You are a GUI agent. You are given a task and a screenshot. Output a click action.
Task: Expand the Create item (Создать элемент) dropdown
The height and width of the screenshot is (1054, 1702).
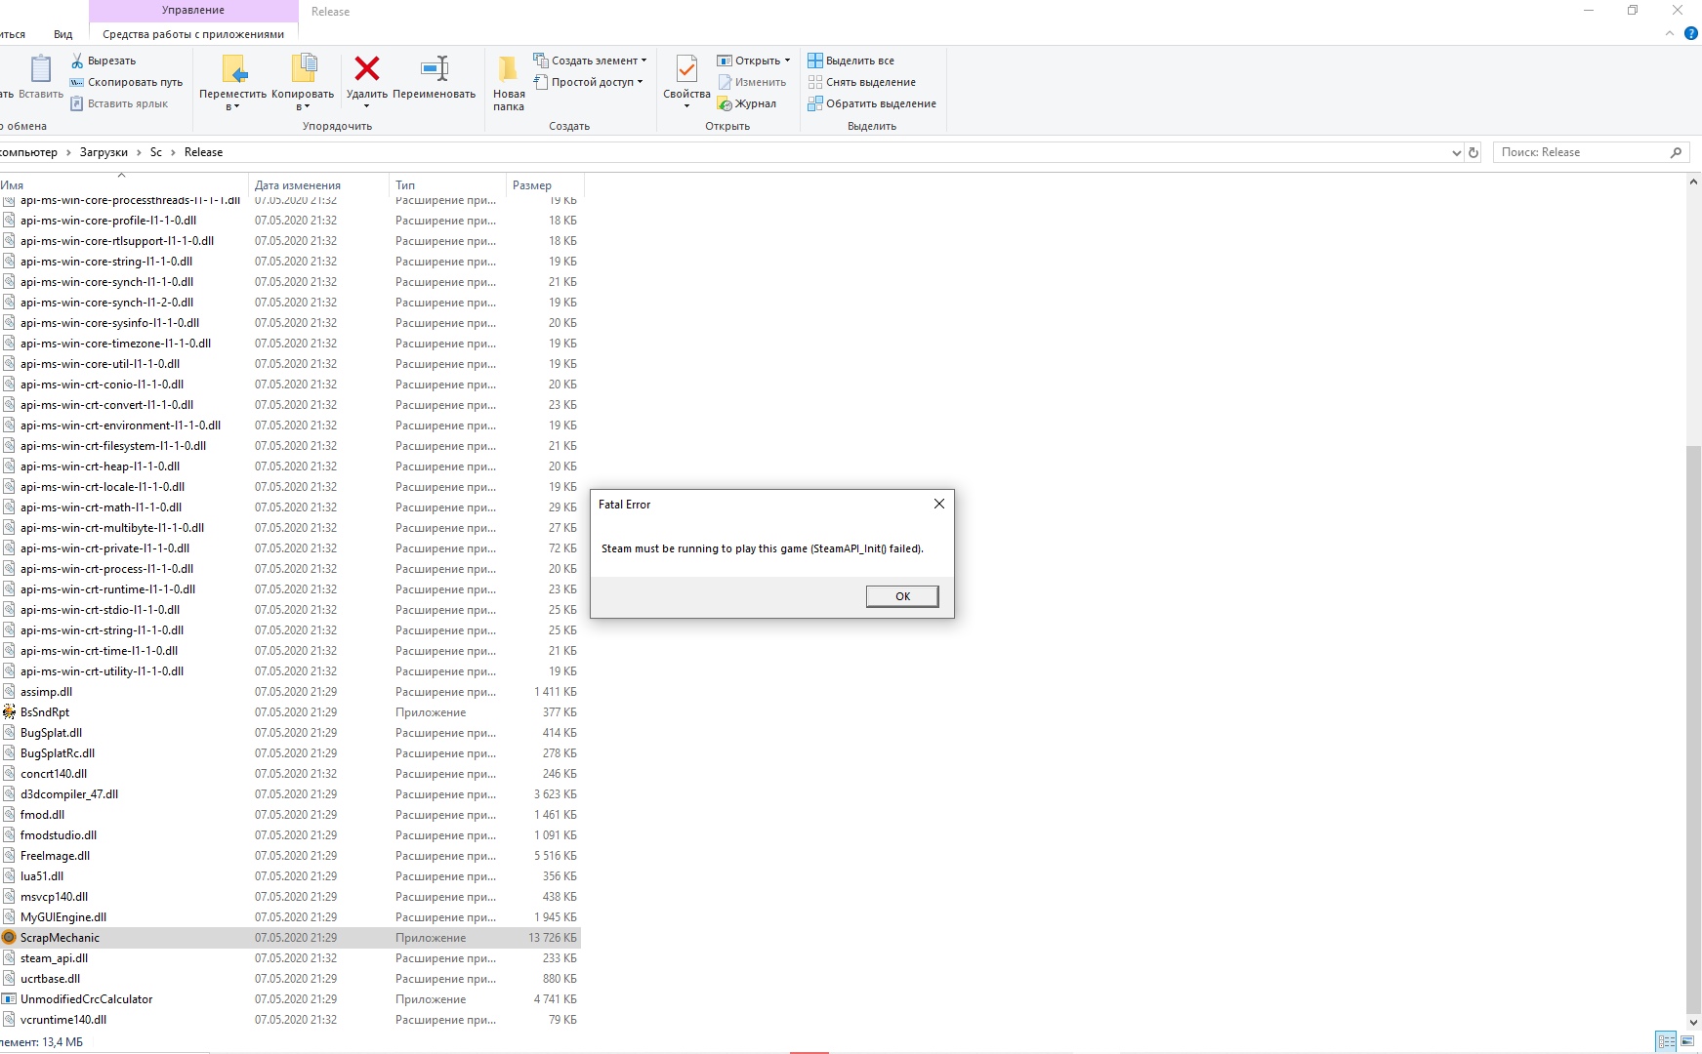pyautogui.click(x=643, y=61)
